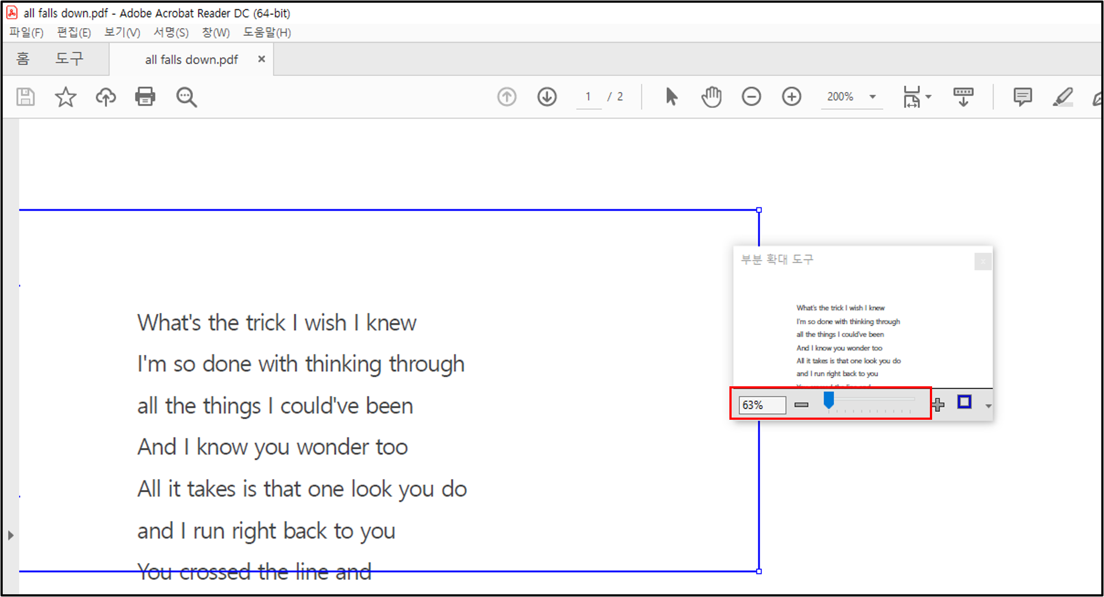
Task: Expand loupe tool color options arrow
Action: tap(988, 406)
